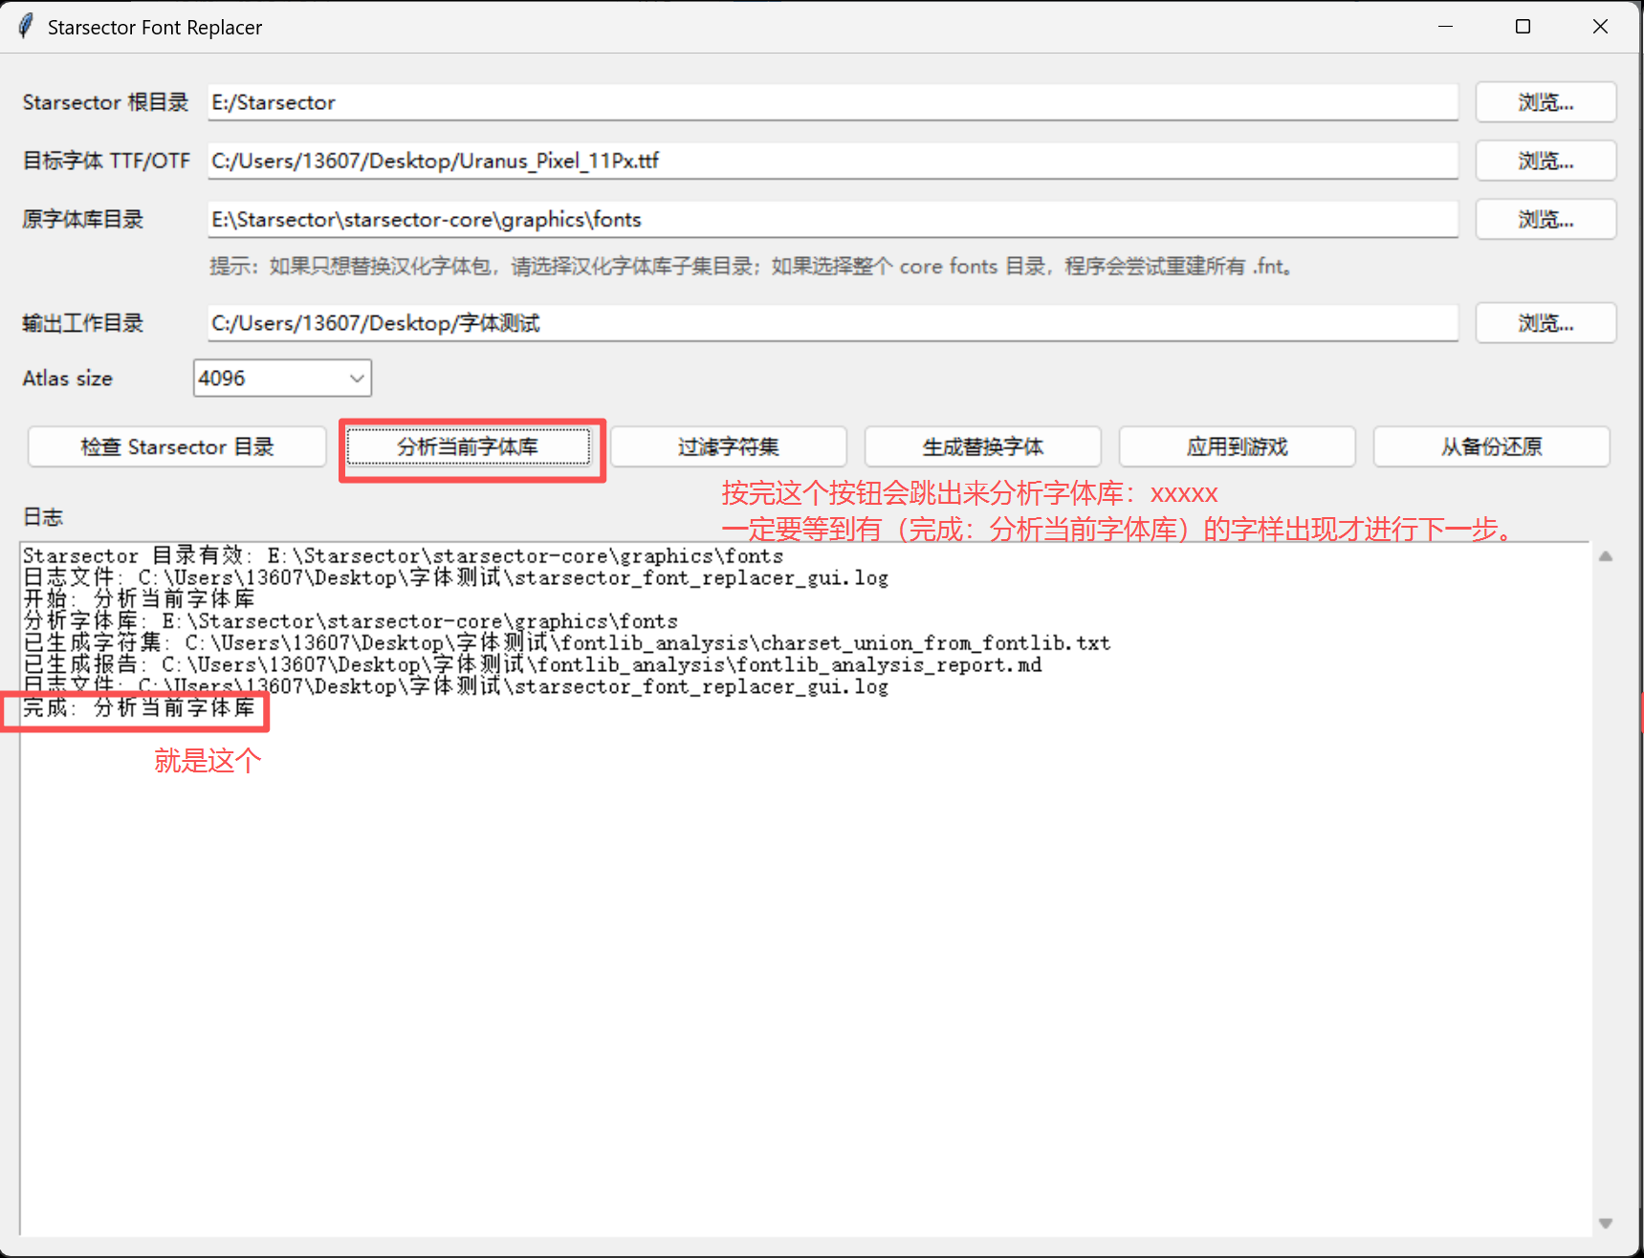Close the Starsector Font Replacer window
This screenshot has width=1644, height=1258.
pyautogui.click(x=1600, y=27)
